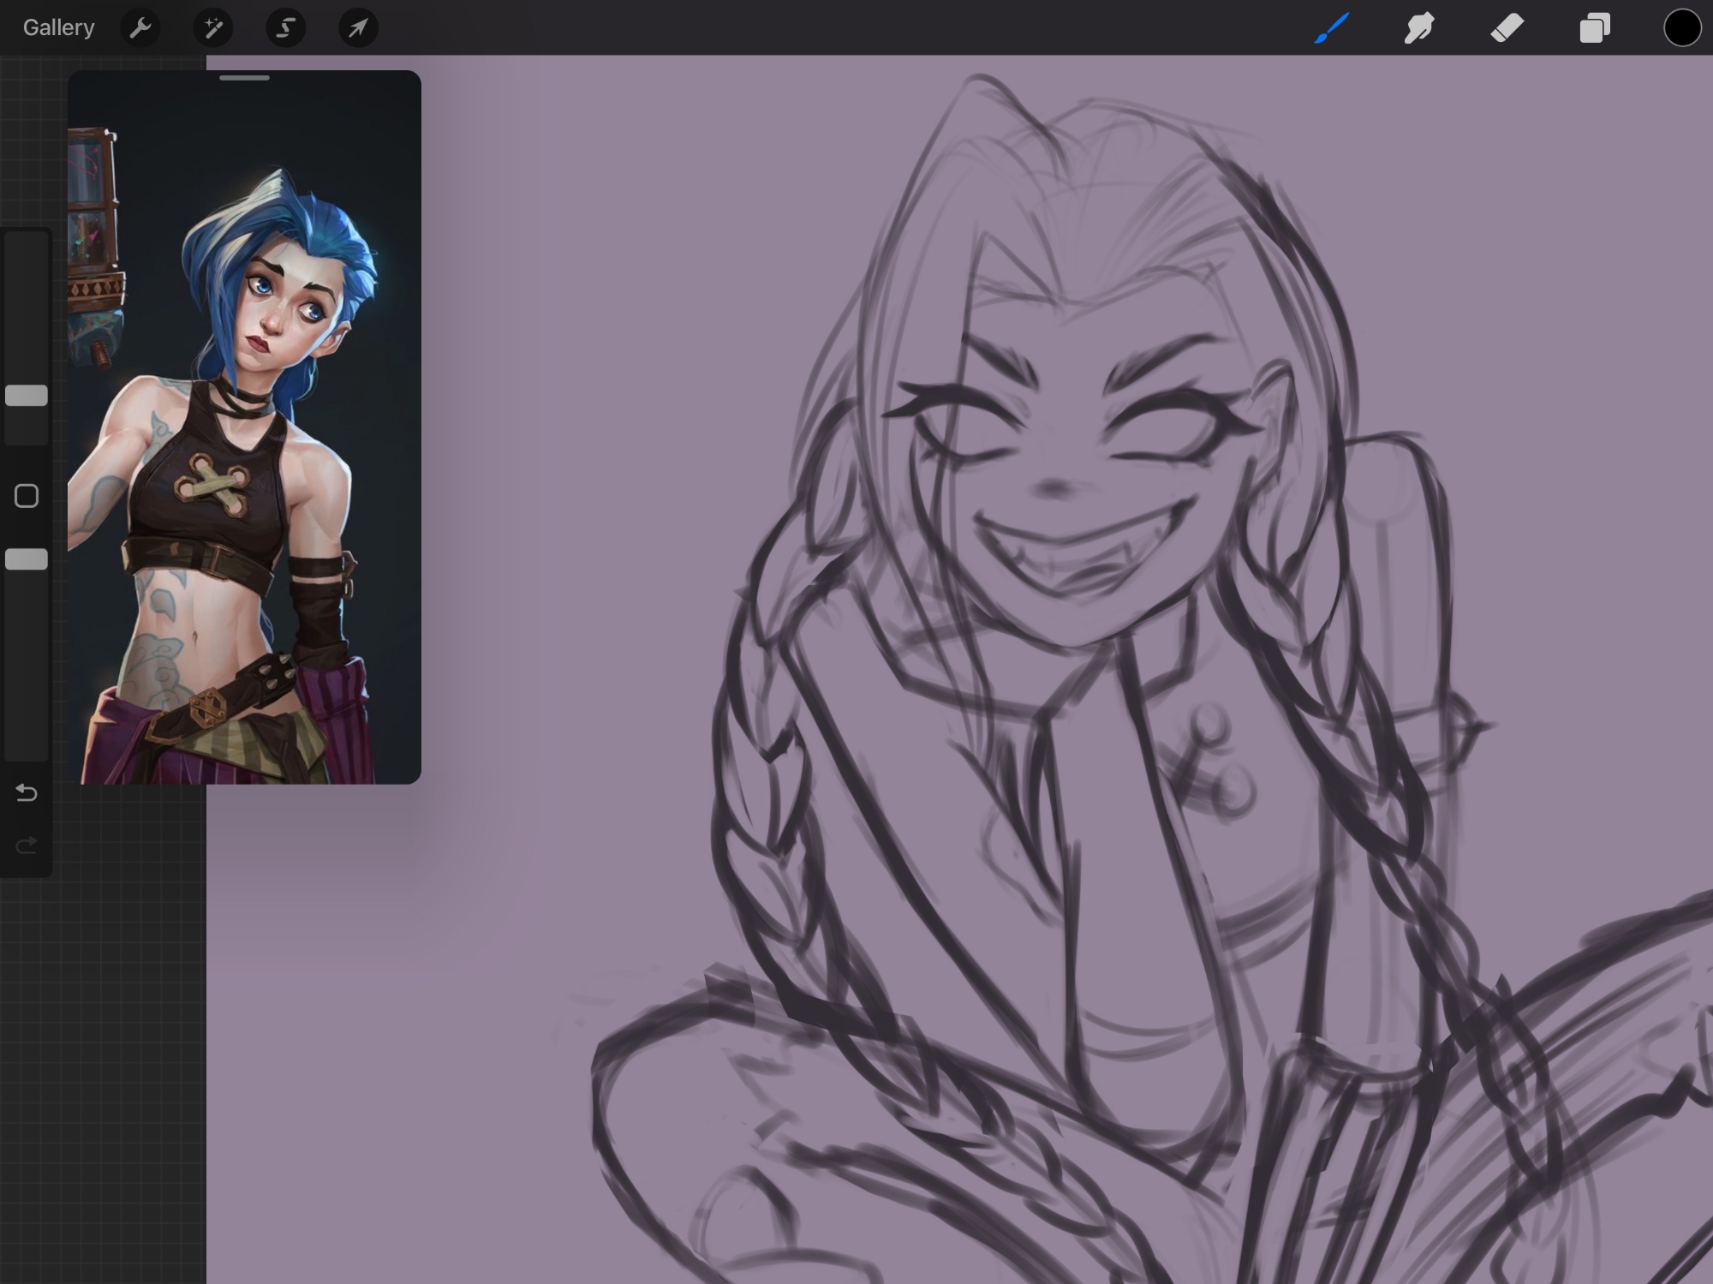Open the Layers panel
This screenshot has height=1284, width=1713.
(1594, 28)
